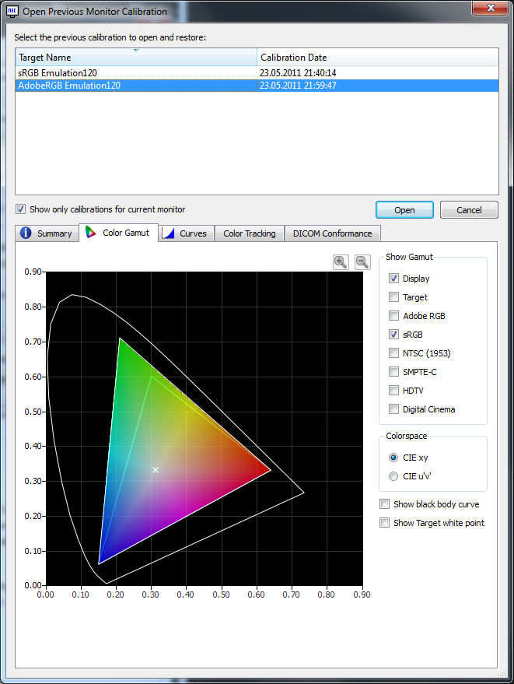Image resolution: width=514 pixels, height=684 pixels.
Task: Select the CIE u'v' colorspace radio button
Action: pyautogui.click(x=394, y=476)
